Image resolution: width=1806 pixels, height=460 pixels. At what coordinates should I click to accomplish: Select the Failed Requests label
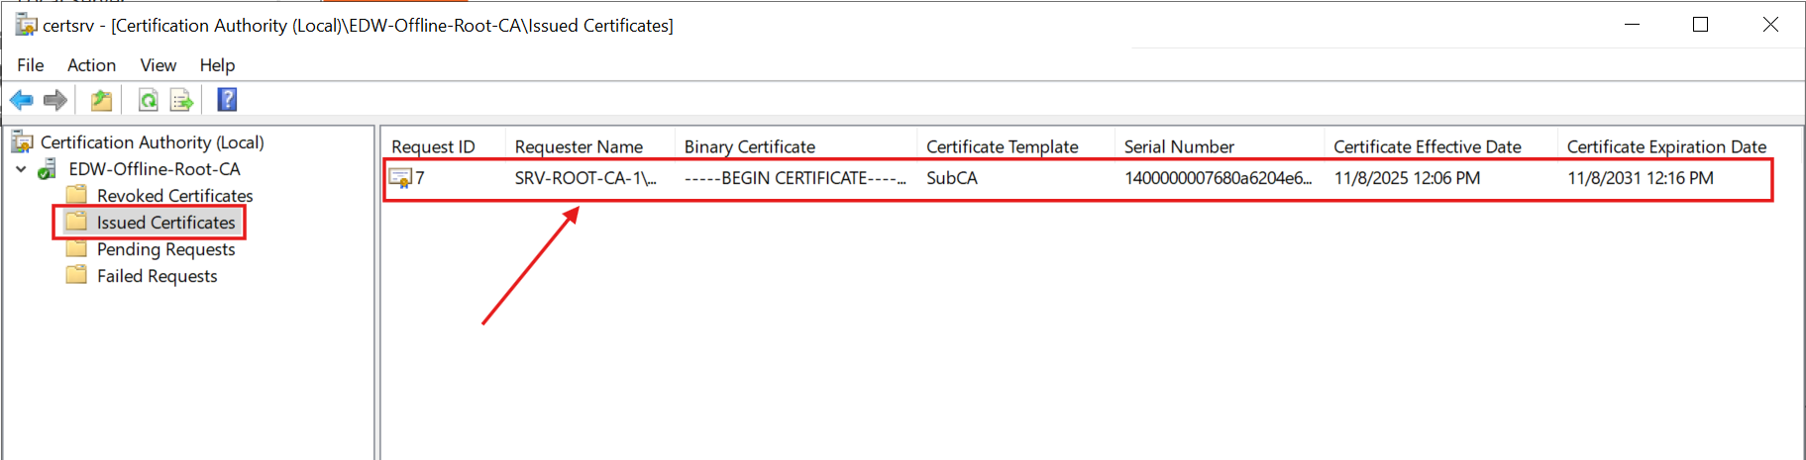158,276
